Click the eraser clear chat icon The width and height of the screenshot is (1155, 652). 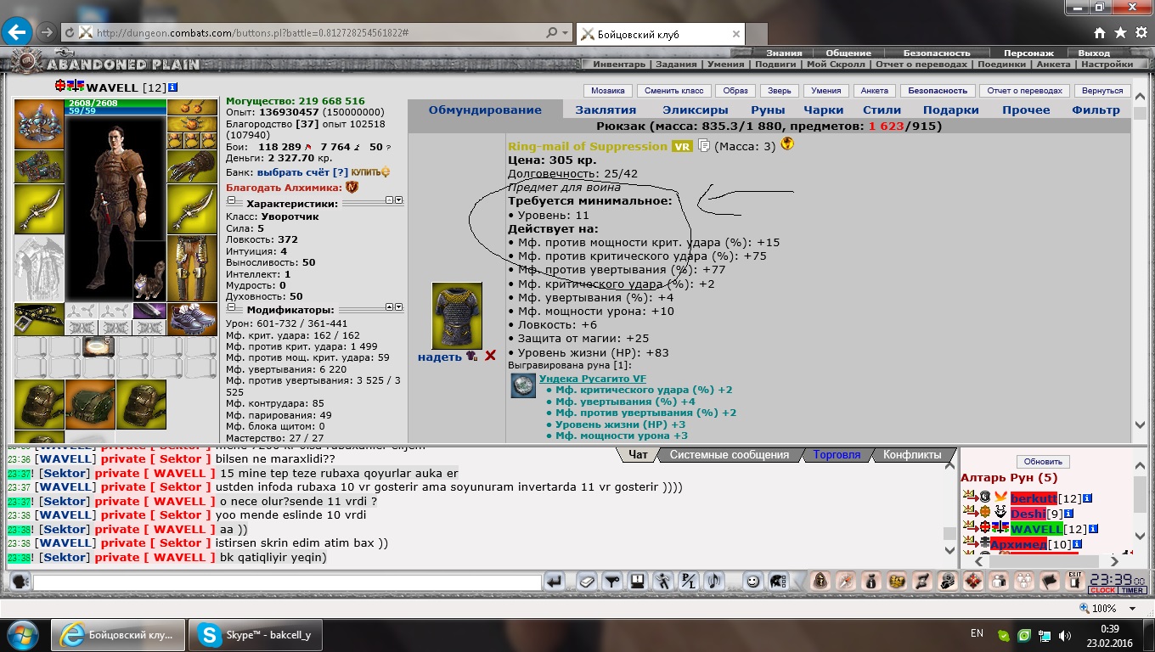tap(586, 582)
